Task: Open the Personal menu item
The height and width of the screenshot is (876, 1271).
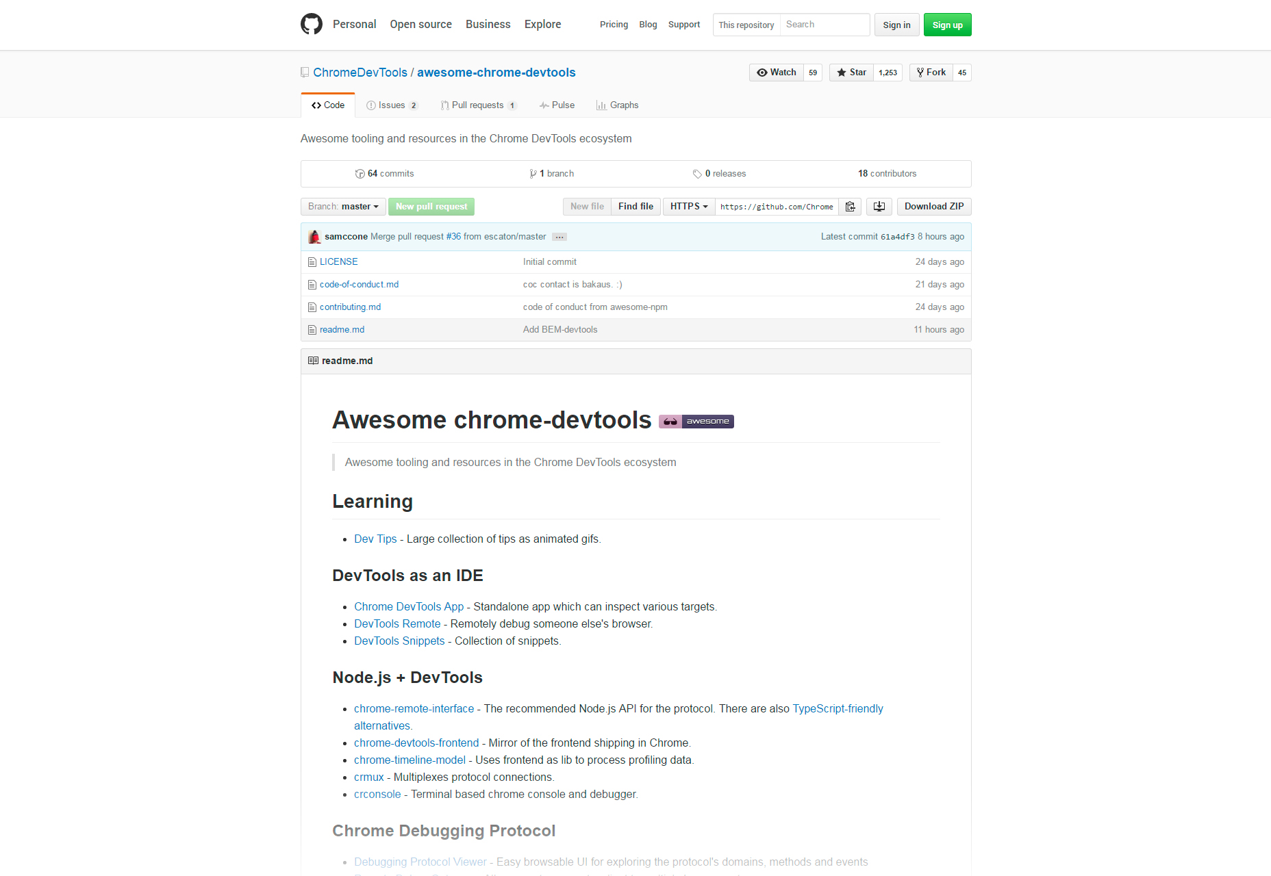Action: (x=354, y=25)
